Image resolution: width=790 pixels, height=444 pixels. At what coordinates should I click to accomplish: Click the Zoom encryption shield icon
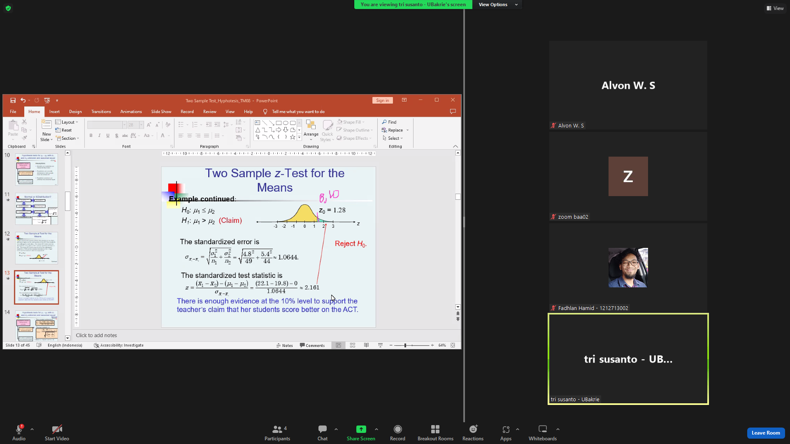(x=8, y=8)
